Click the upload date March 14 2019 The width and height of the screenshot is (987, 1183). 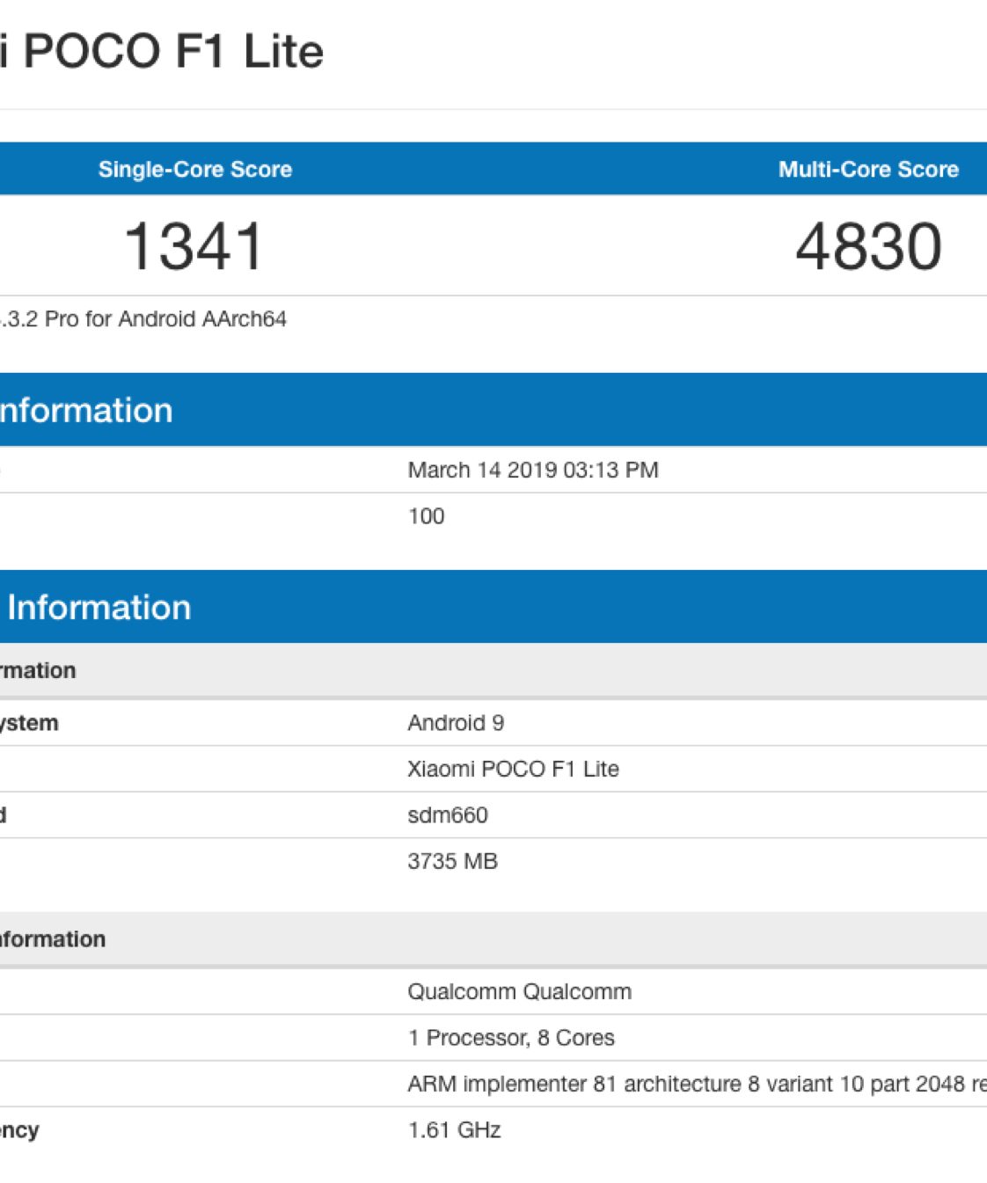pyautogui.click(x=532, y=470)
